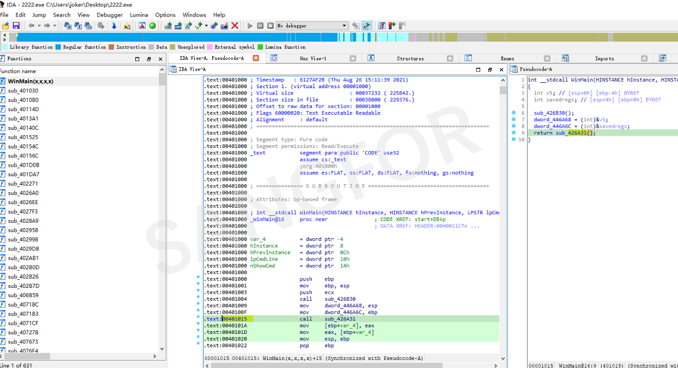The height and width of the screenshot is (368, 678).
Task: Click the Library function legend swatch
Action: pyautogui.click(x=4, y=47)
